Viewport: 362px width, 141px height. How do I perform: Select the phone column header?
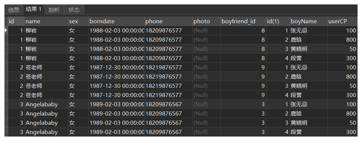pyautogui.click(x=168, y=21)
